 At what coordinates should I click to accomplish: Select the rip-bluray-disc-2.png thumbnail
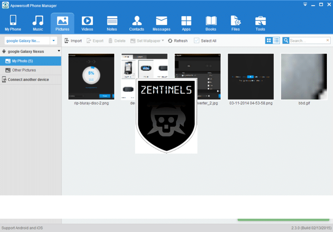click(91, 77)
